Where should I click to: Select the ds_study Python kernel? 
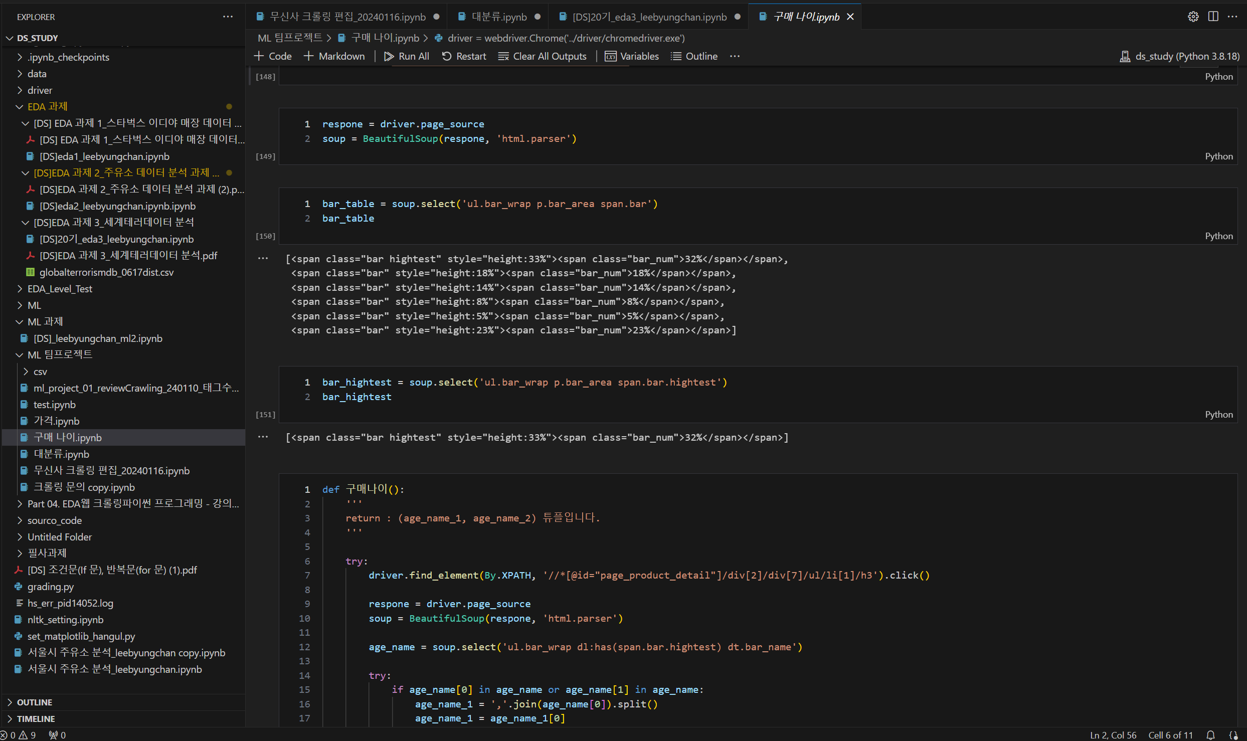point(1179,56)
